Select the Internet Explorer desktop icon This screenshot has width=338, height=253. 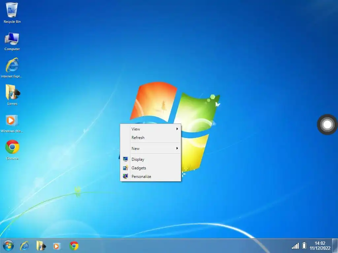coord(12,68)
